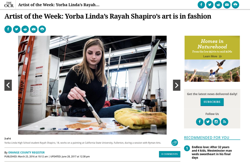
Task: Click the Twitter icon in the header bar
Action: [x=210, y=5]
